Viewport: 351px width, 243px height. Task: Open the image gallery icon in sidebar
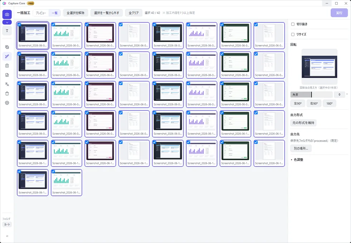point(7,47)
